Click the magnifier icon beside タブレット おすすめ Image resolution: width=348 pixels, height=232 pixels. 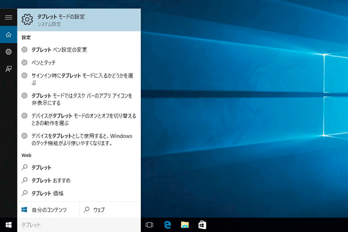coord(24,180)
